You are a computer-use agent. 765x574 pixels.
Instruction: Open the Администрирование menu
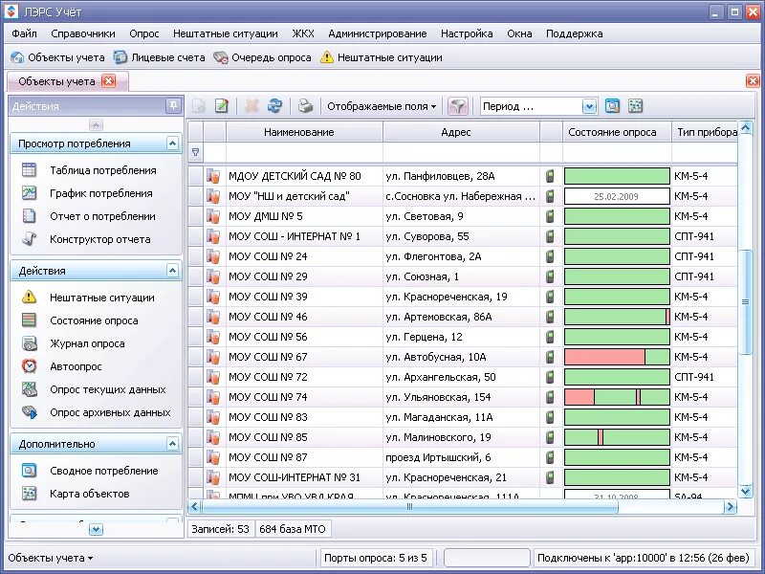click(377, 33)
